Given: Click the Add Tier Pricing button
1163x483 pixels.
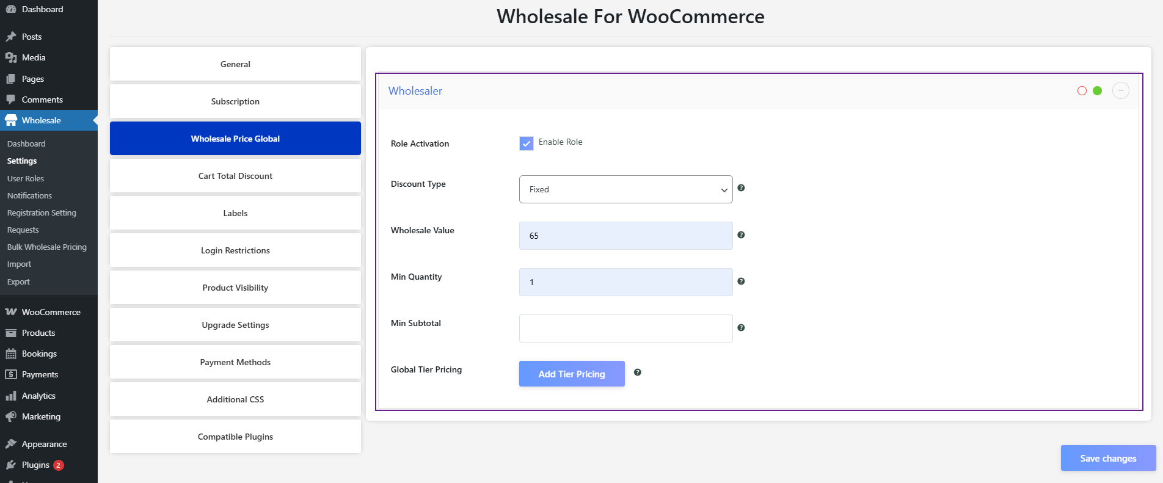Looking at the screenshot, I should tap(572, 374).
